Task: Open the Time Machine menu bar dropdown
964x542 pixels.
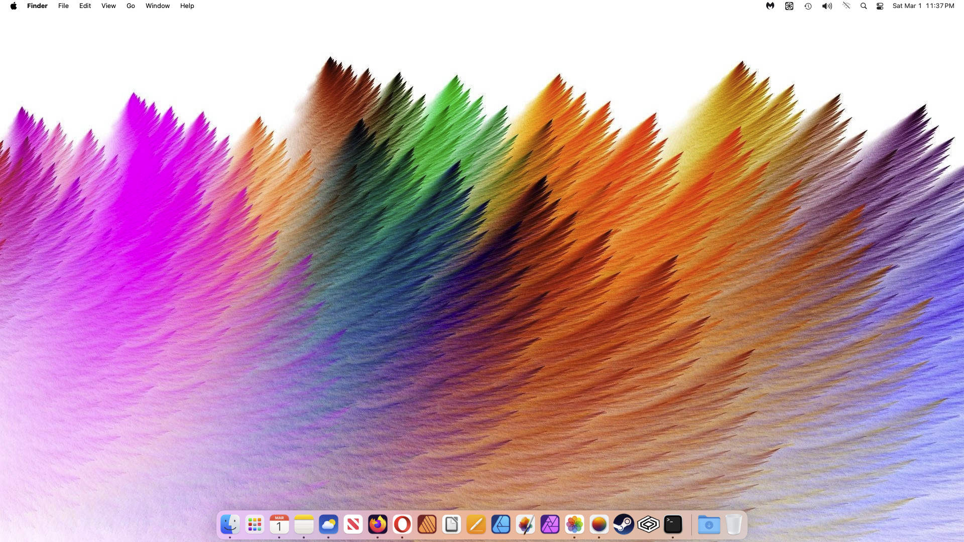Action: (x=808, y=6)
